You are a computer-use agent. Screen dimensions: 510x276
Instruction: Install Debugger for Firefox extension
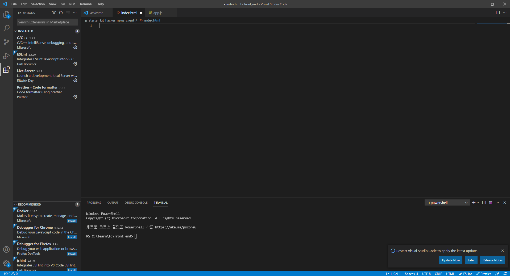click(72, 254)
